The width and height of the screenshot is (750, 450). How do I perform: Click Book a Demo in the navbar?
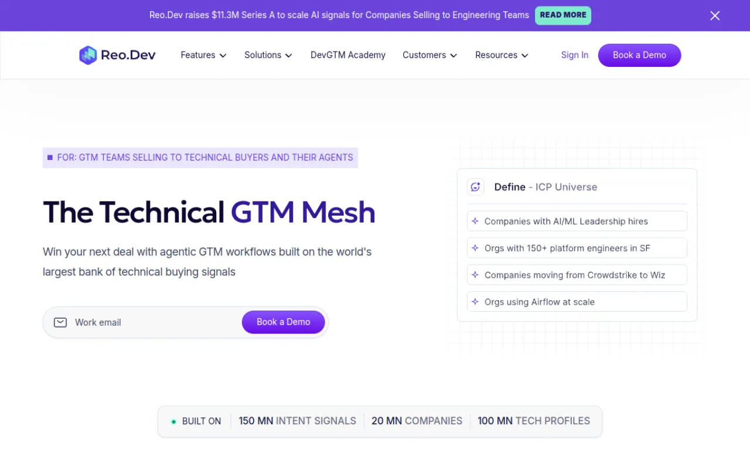coord(639,55)
